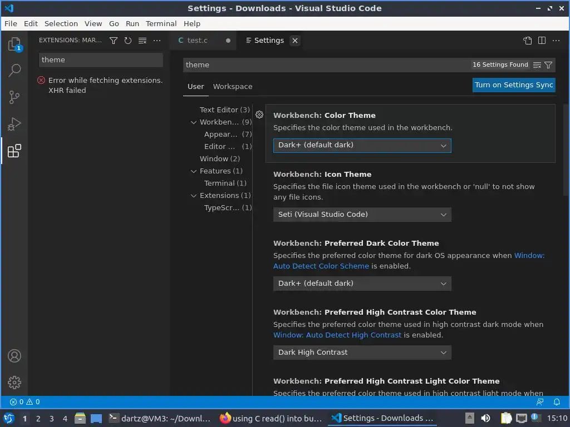Open the file manager in taskbar

[x=80, y=418]
